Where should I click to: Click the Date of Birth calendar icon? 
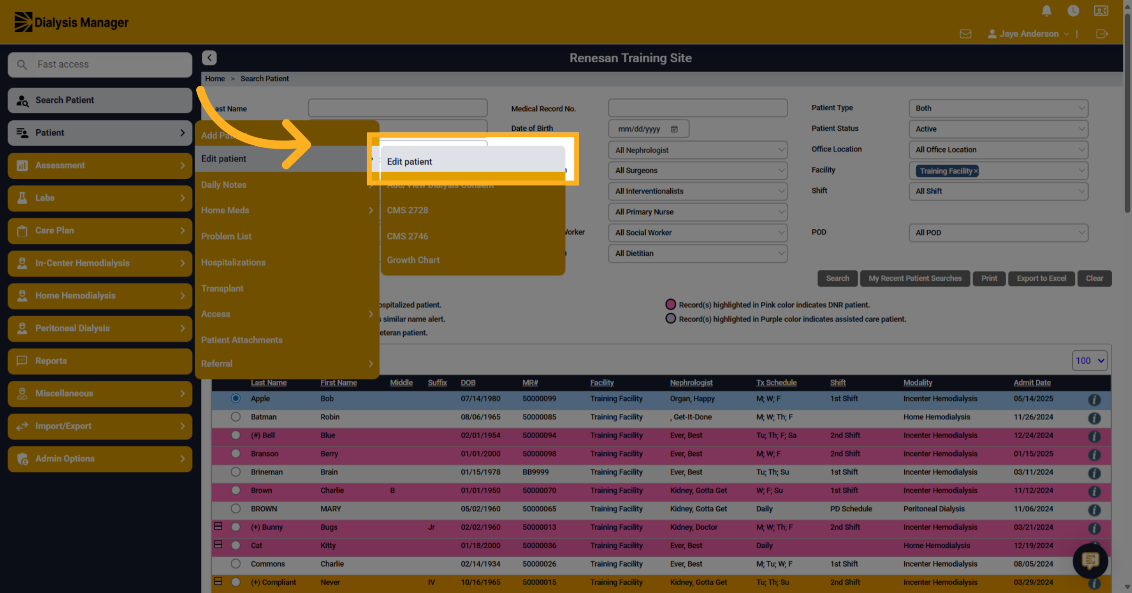pos(674,129)
